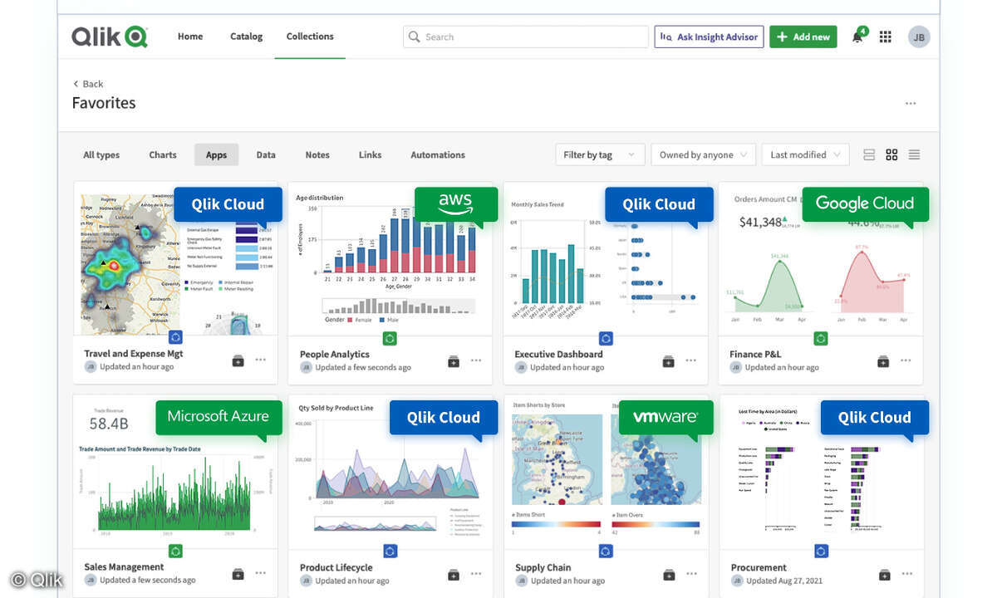Click the Back link
This screenshot has width=997, height=598.
tap(88, 84)
